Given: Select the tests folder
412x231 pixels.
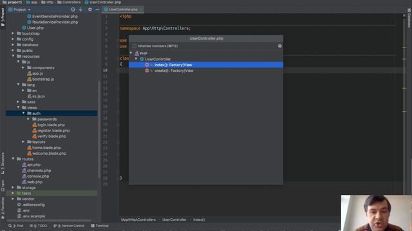Looking at the screenshot, I should click(x=51, y=193).
